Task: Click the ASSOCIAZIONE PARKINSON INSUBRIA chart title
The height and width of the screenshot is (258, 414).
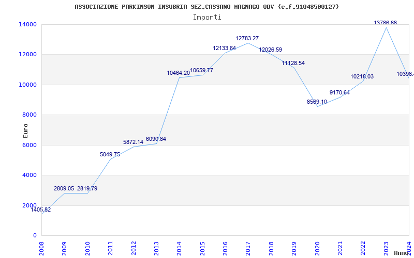Action: point(207,7)
